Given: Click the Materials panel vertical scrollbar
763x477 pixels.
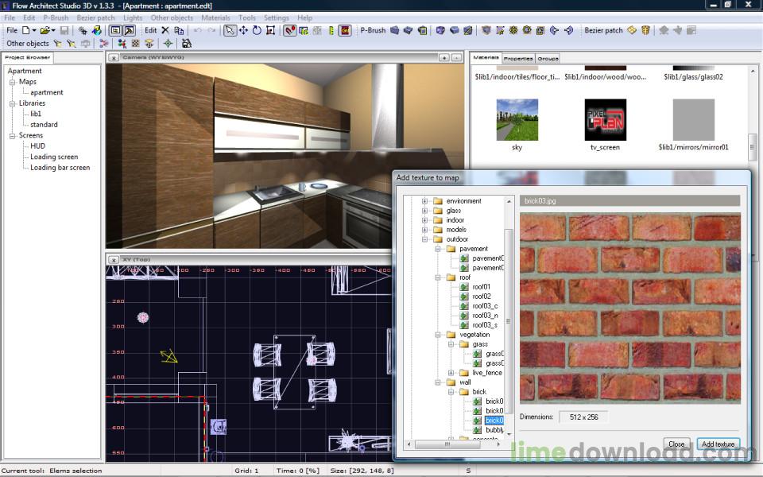Looking at the screenshot, I should coord(753,149).
